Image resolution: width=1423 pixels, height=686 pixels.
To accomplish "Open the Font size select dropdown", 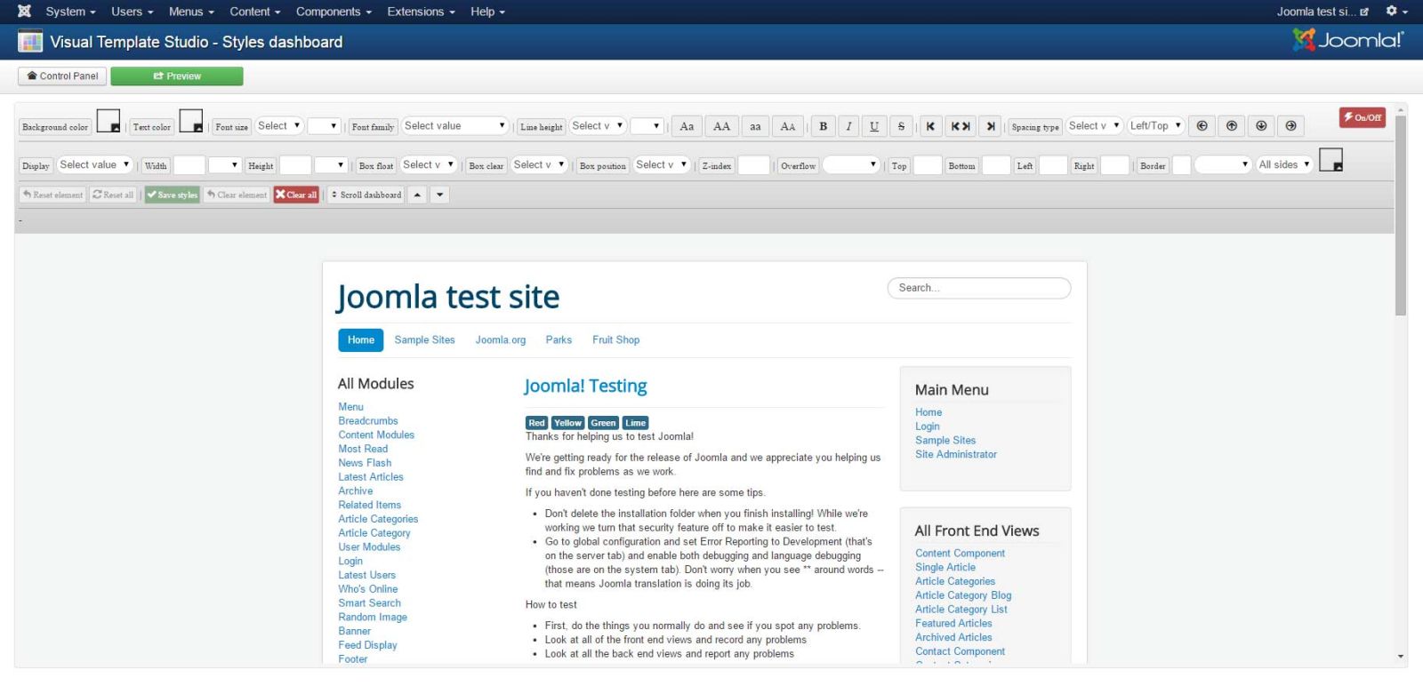I will coord(279,126).
